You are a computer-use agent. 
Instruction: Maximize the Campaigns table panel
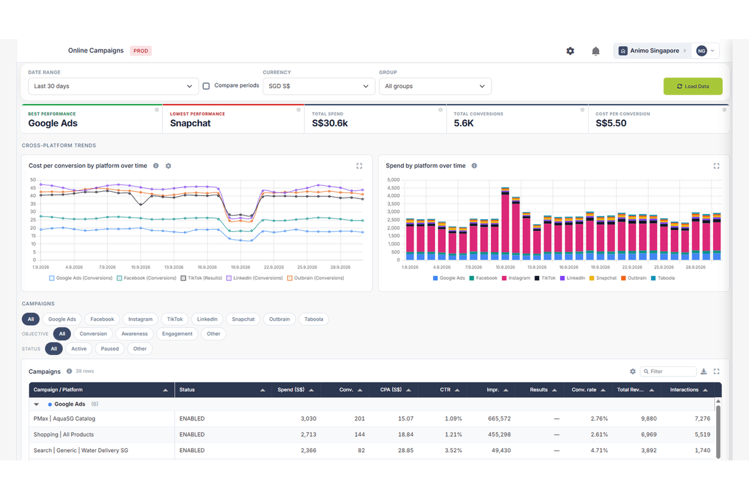717,371
